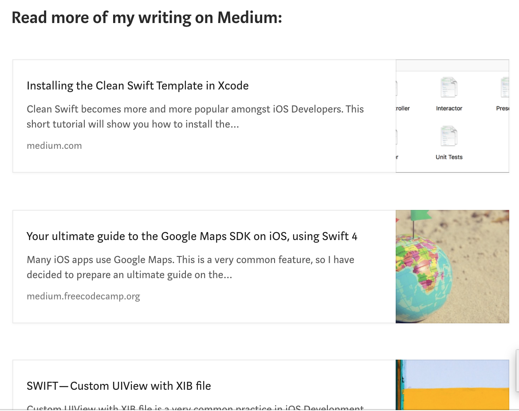Click the Unit Tests label in thumbnail
The width and height of the screenshot is (519, 411).
tap(449, 157)
